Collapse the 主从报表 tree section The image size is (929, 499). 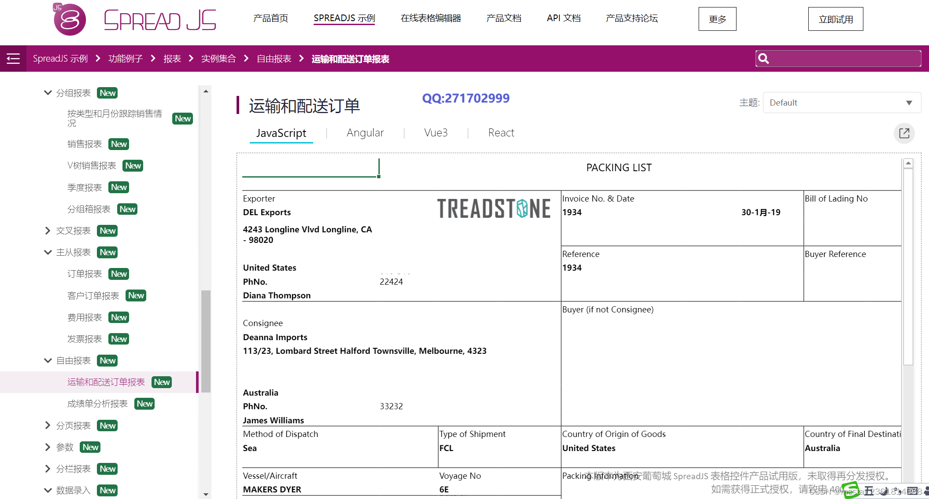(x=48, y=252)
